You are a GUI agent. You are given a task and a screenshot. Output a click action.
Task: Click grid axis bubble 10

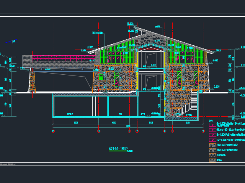click(99, 131)
